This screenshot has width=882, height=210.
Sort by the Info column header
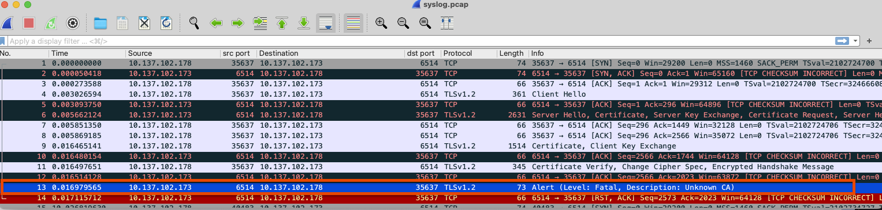705,54
